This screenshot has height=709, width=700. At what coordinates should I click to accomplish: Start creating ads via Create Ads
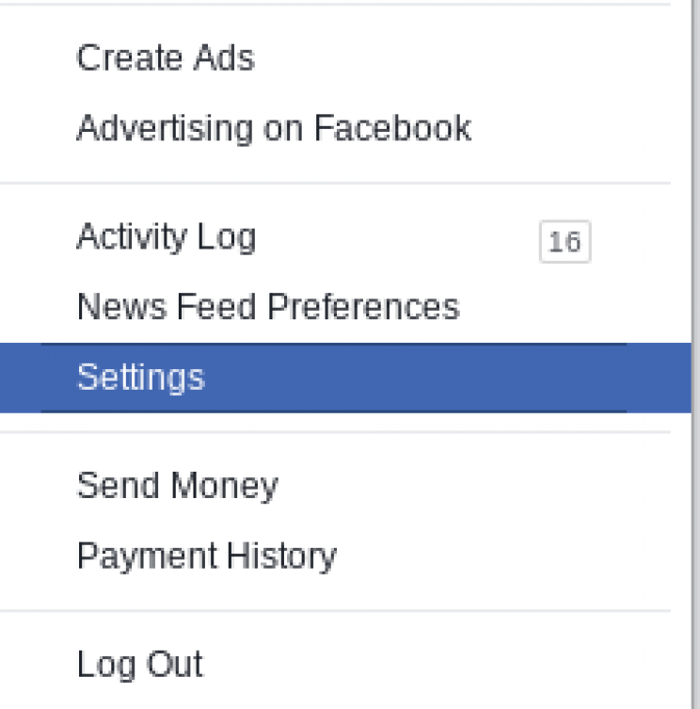[166, 58]
